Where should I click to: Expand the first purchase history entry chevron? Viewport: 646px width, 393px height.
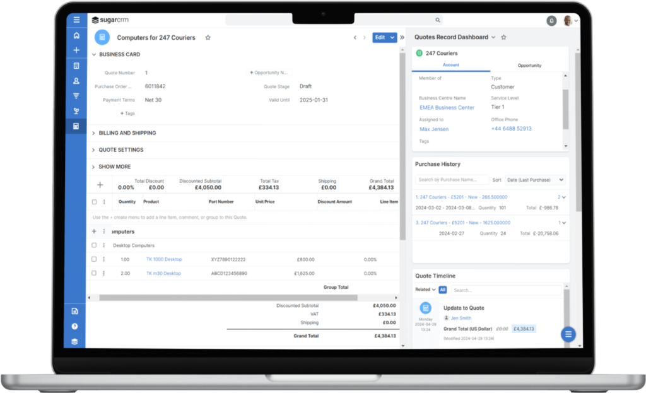563,197
